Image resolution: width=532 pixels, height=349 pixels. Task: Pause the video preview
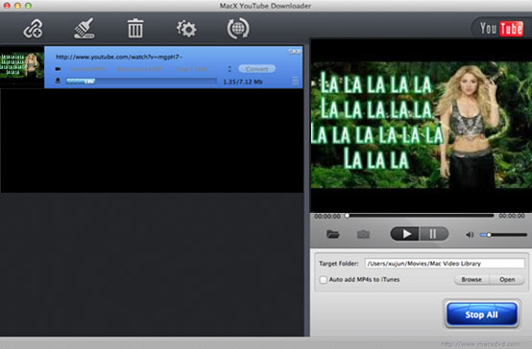click(x=434, y=234)
